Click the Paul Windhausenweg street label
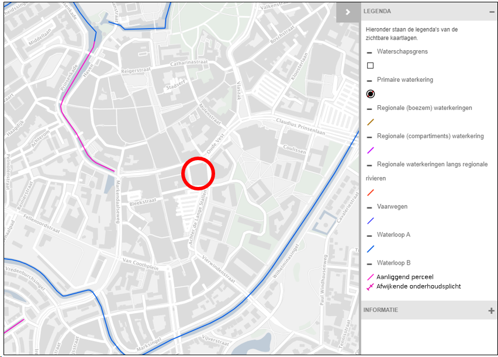The height and width of the screenshot is (357, 498). point(323,280)
